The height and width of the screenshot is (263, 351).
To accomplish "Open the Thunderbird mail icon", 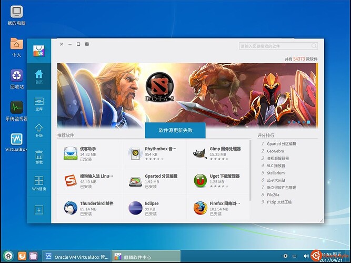I will click(x=71, y=208).
